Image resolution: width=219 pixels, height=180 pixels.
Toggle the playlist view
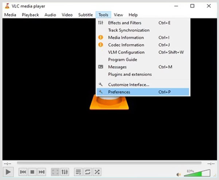[x=78, y=172]
